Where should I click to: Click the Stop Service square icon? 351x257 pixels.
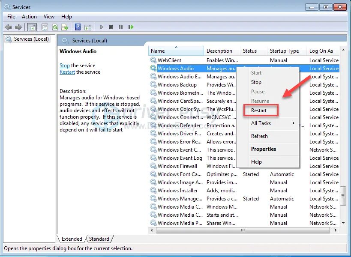pos(111,27)
